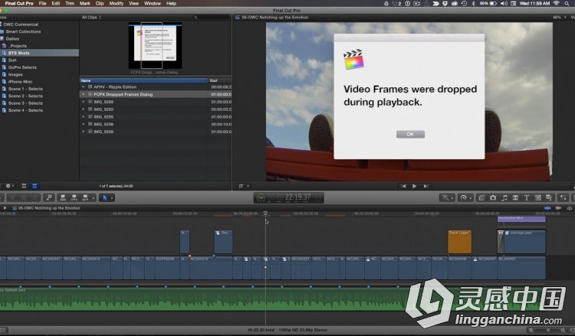Open the enhancements magic wand menu
The image size is (575, 336).
pyautogui.click(x=447, y=197)
